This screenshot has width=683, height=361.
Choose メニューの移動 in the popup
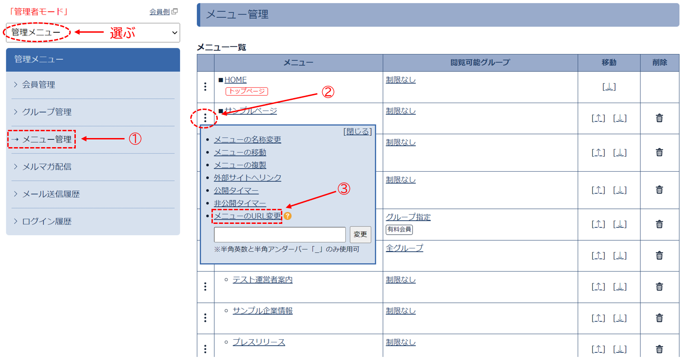[240, 152]
